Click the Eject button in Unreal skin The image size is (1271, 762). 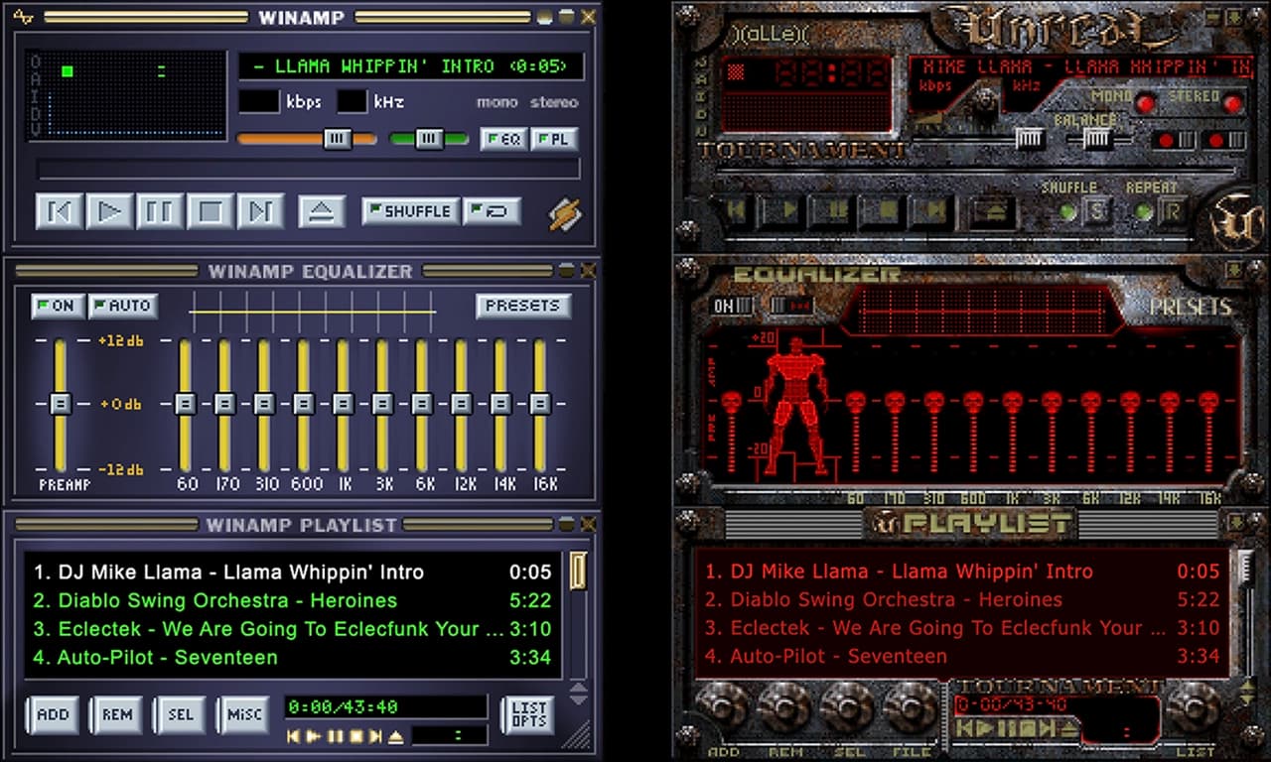[992, 211]
